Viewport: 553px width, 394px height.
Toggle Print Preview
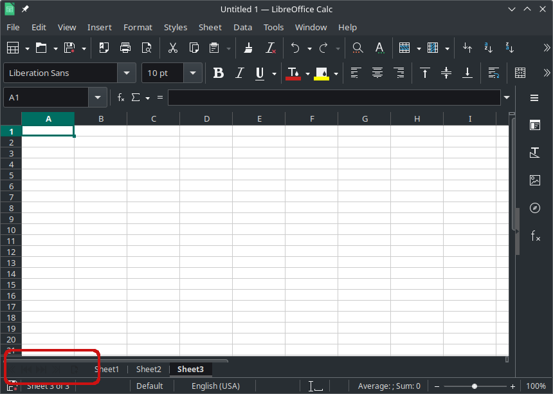pos(147,48)
